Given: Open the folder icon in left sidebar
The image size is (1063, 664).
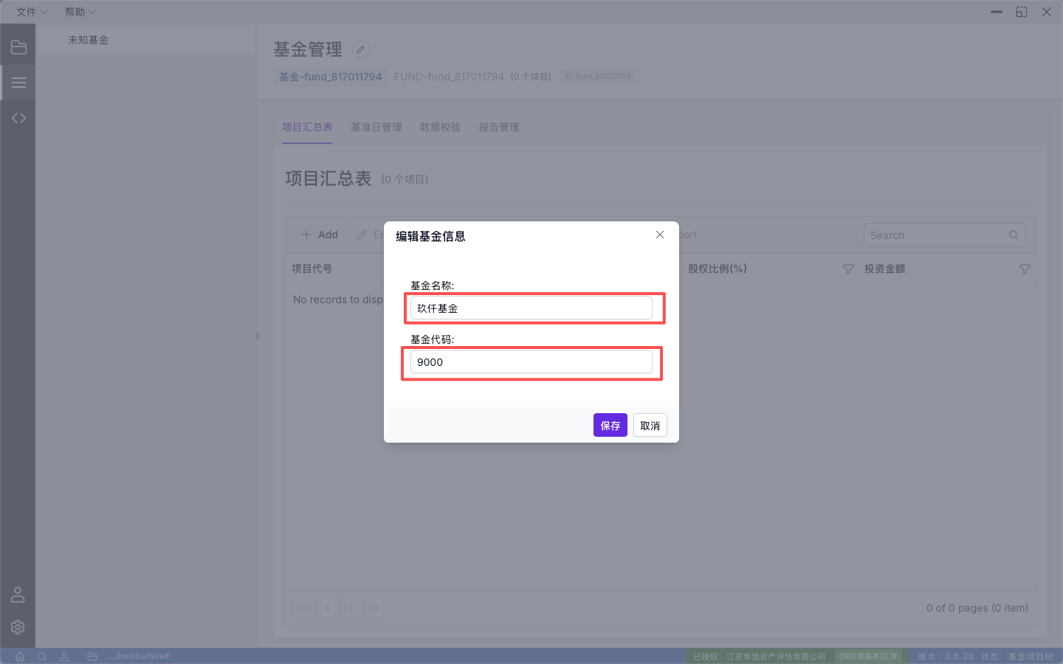Looking at the screenshot, I should (x=18, y=48).
